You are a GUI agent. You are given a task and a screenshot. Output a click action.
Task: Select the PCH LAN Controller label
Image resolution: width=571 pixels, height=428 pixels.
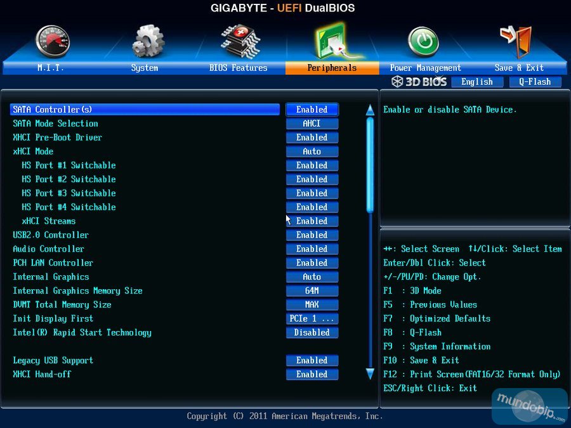[x=53, y=263]
